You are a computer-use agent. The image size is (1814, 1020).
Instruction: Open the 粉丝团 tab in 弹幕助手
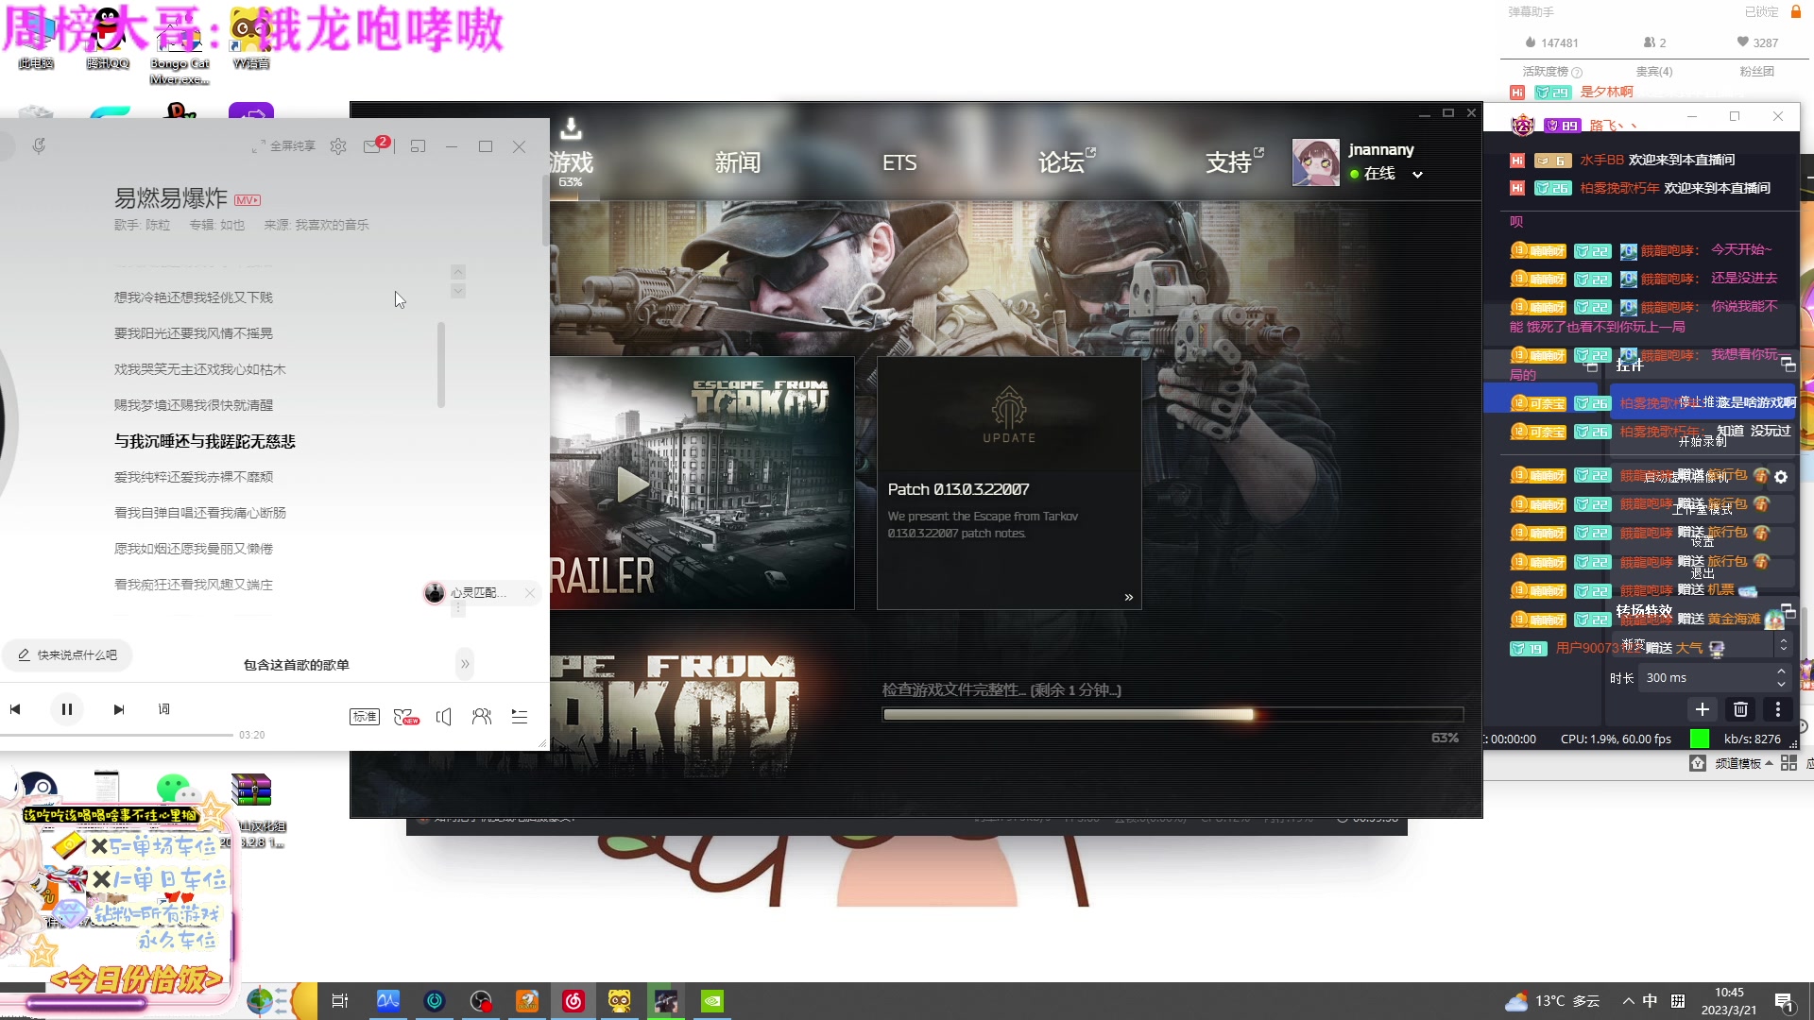pyautogui.click(x=1757, y=72)
